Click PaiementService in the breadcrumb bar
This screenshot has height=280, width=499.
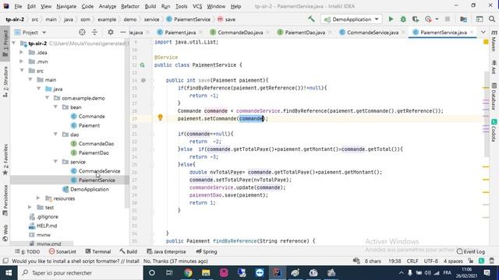coord(192,19)
